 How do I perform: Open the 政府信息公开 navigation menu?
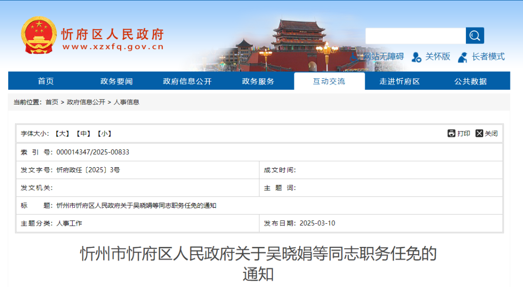point(186,81)
